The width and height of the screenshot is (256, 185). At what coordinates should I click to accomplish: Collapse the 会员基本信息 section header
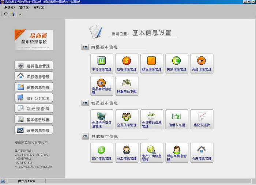pos(85,103)
